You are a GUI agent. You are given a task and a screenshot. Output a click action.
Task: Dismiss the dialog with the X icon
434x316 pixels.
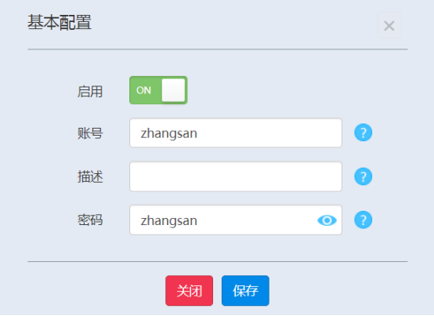pyautogui.click(x=389, y=26)
